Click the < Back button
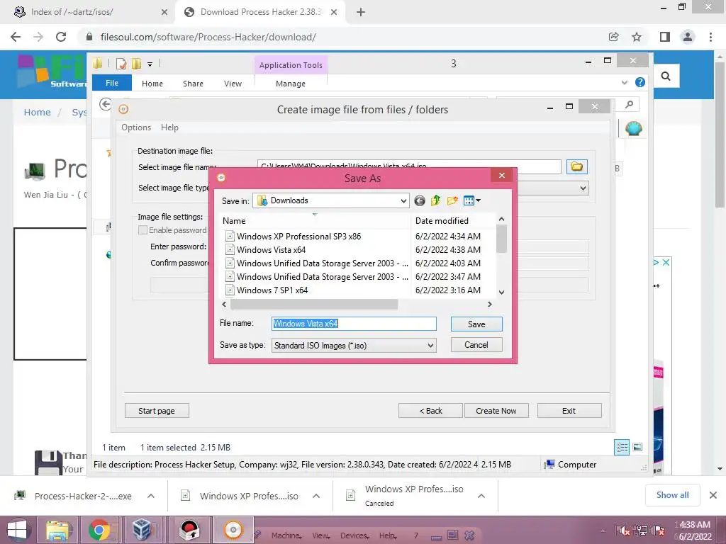Screen dimensions: 726x544 coord(430,411)
